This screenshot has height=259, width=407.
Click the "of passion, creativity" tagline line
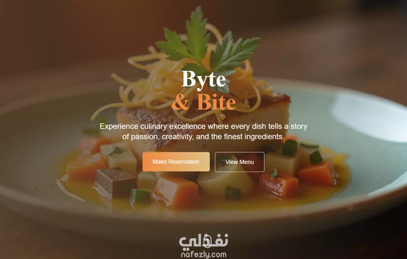pos(203,137)
